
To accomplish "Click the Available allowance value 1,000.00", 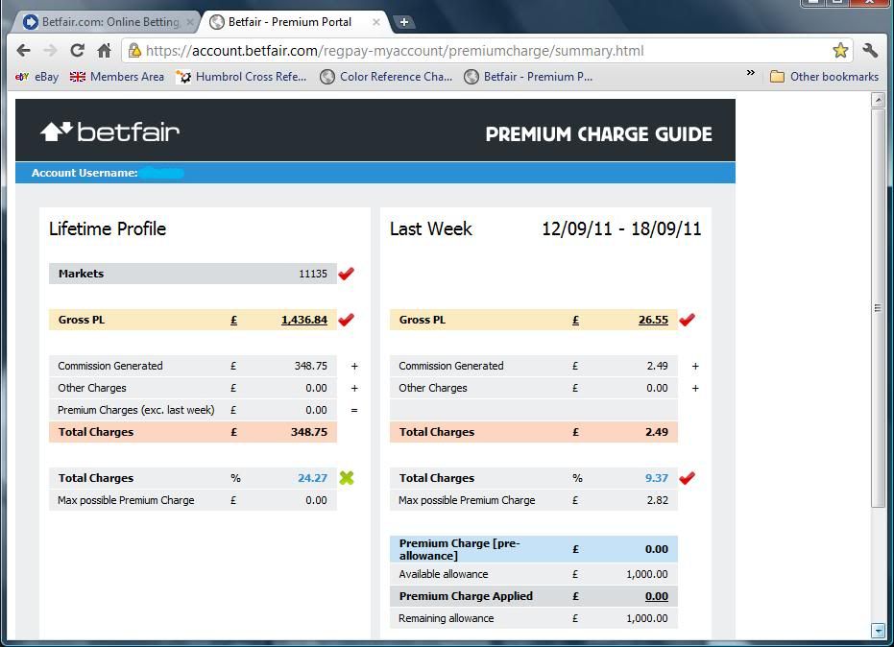I will point(647,574).
